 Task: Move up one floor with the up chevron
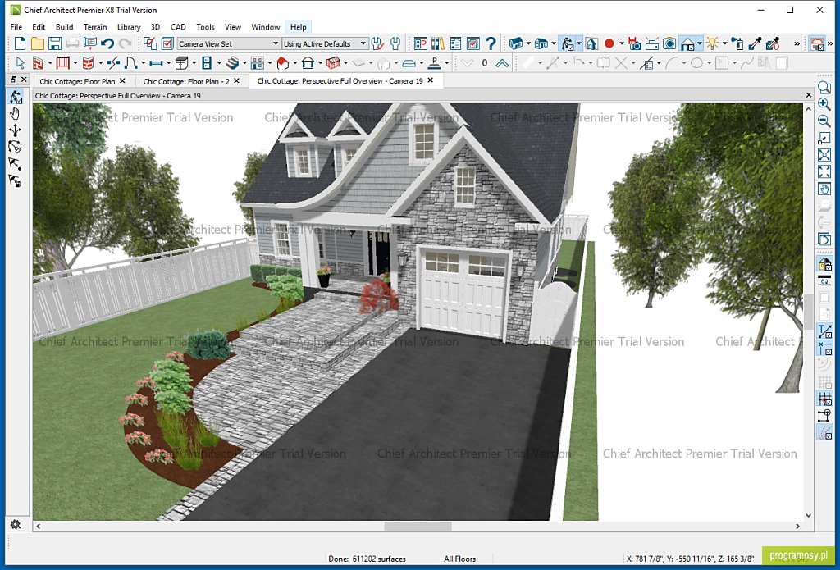pyautogui.click(x=502, y=63)
